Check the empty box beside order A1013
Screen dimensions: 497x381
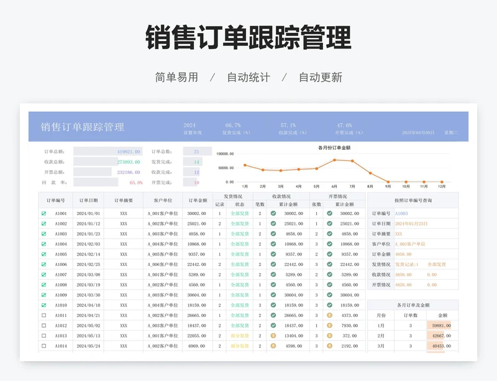pyautogui.click(x=43, y=336)
